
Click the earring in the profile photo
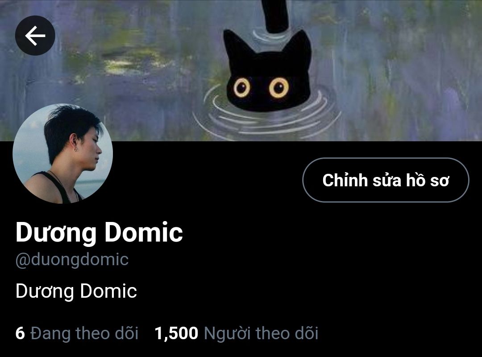[x=75, y=149]
